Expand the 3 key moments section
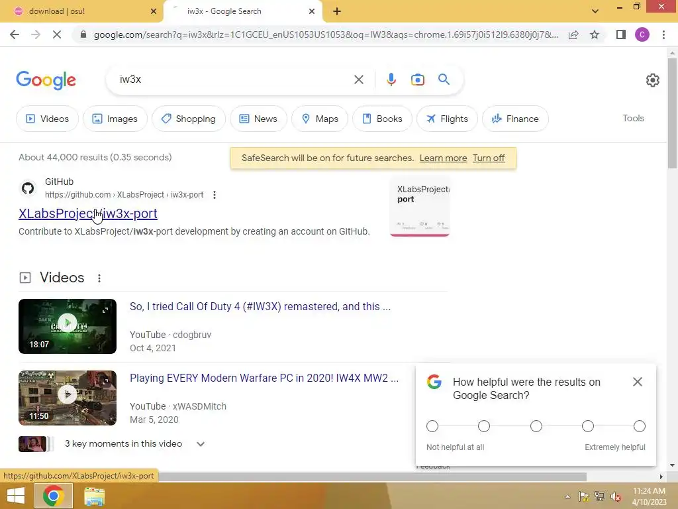This screenshot has height=509, width=678. click(x=200, y=444)
